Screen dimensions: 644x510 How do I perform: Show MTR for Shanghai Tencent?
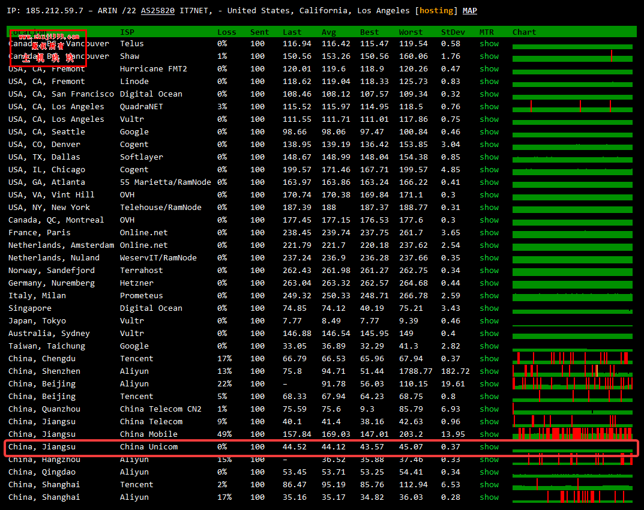pyautogui.click(x=489, y=485)
